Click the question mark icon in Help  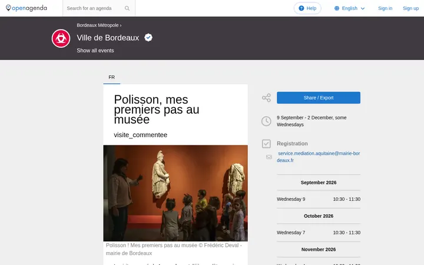[302, 8]
